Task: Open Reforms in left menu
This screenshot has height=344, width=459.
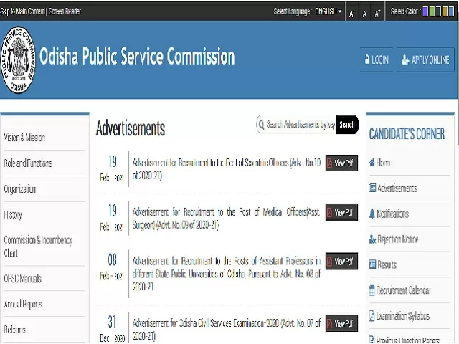Action: (x=14, y=330)
